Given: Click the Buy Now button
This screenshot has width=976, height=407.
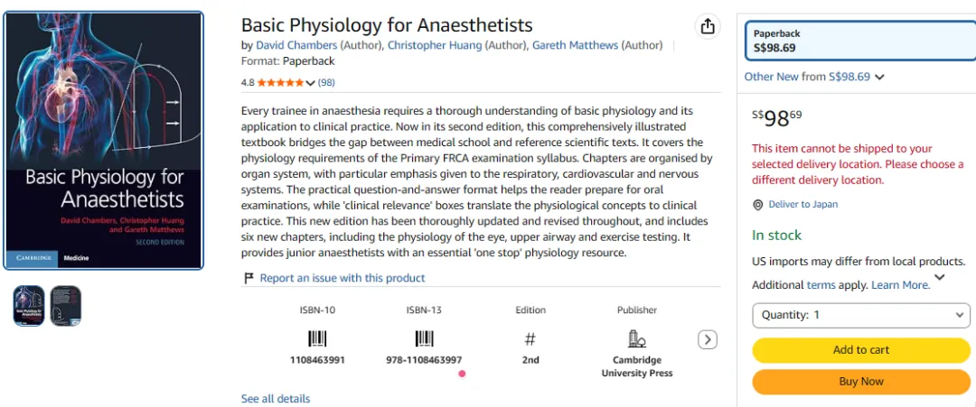Looking at the screenshot, I should [861, 382].
